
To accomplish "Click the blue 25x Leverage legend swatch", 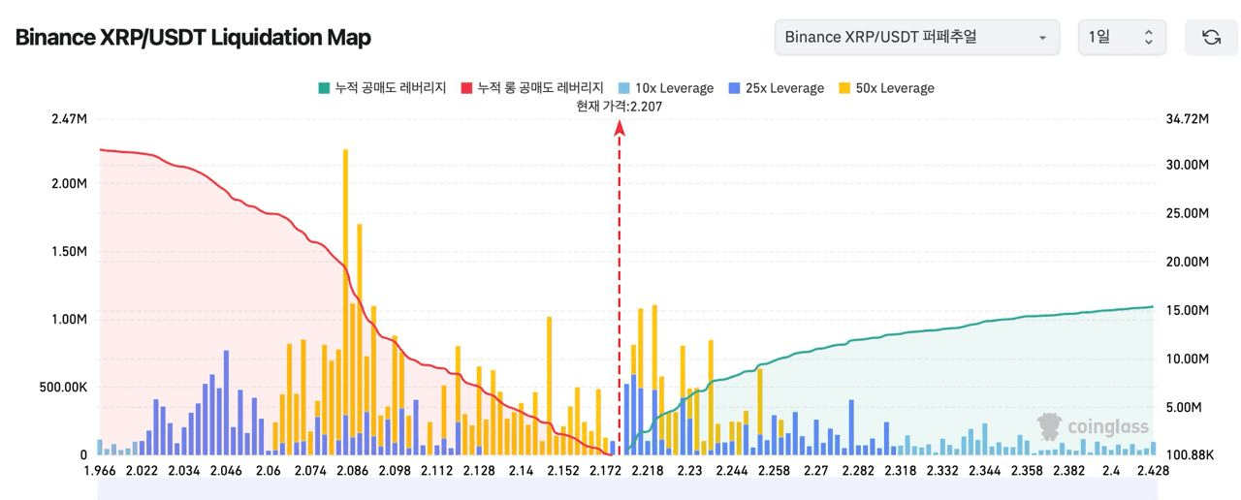I will tap(734, 88).
